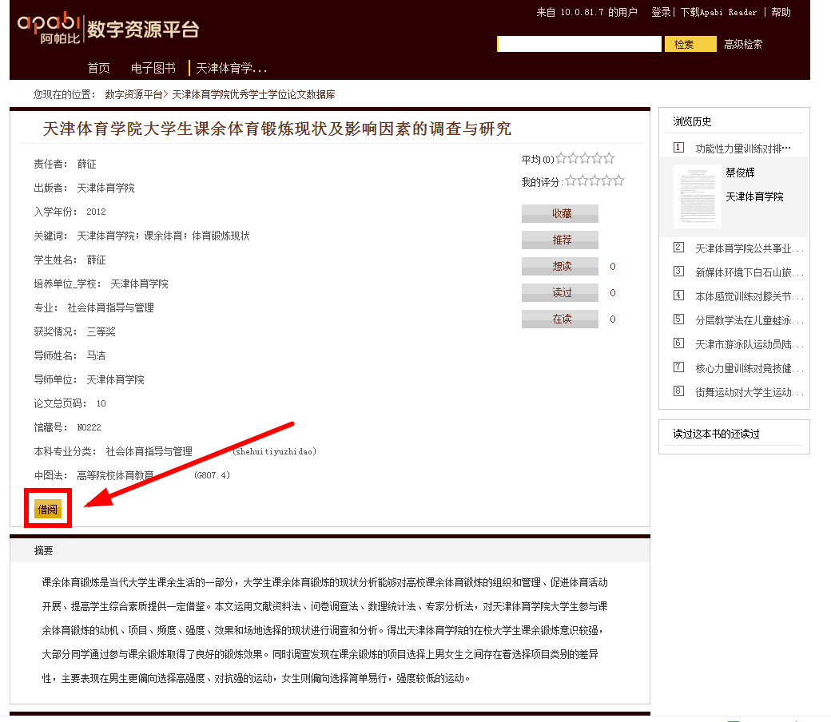Click the 登录 login link
This screenshot has height=722, width=831.
[661, 12]
